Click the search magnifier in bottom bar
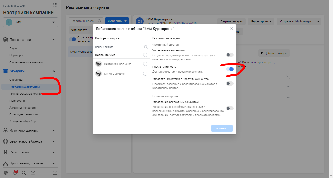 pyautogui.click(x=24, y=173)
